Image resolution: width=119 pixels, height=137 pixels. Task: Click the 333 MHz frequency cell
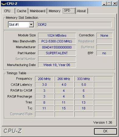click(83, 79)
